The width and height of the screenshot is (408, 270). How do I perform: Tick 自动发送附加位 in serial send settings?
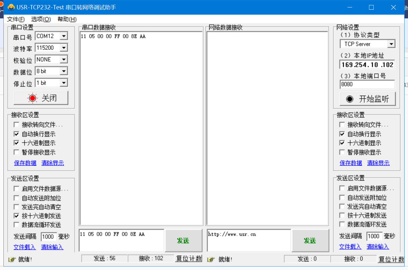point(16,198)
